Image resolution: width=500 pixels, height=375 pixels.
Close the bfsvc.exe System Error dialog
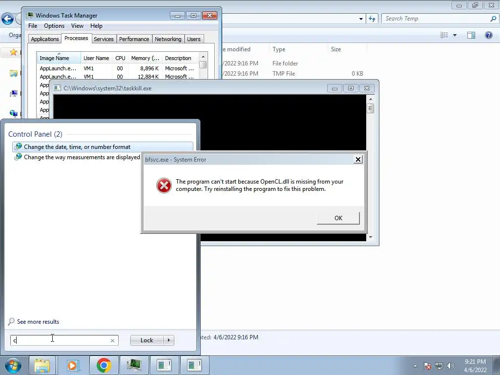pyautogui.click(x=358, y=160)
